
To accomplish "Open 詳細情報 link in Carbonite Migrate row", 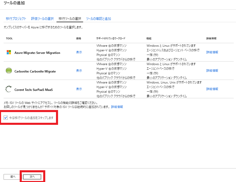I will pyautogui.click(x=212, y=71).
